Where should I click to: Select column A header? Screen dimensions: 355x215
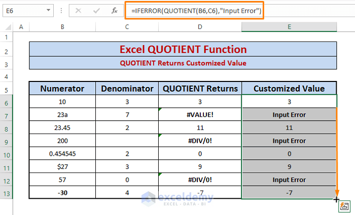click(x=21, y=27)
